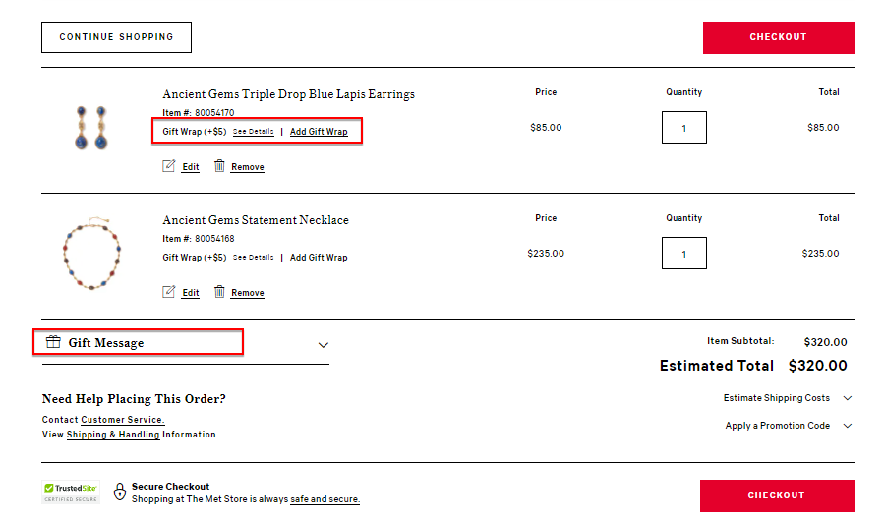Click the $85.00 total of the Earrings
The height and width of the screenshot is (524, 885).
(823, 128)
